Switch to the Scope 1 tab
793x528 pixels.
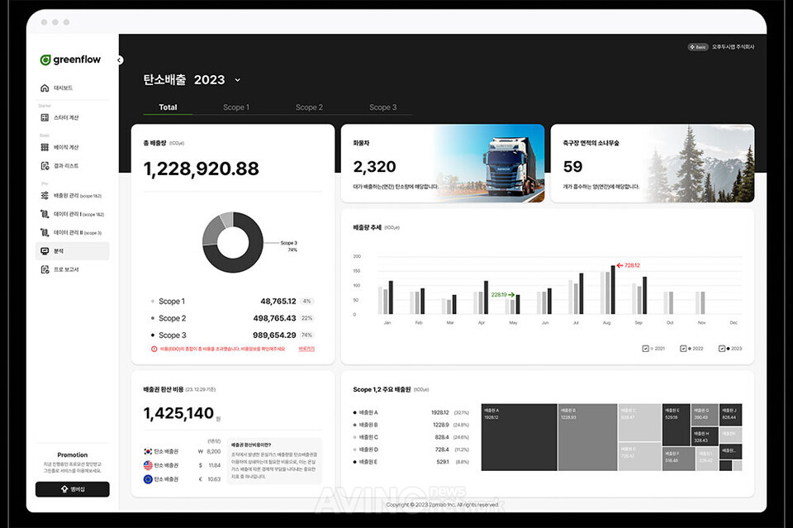click(x=236, y=107)
